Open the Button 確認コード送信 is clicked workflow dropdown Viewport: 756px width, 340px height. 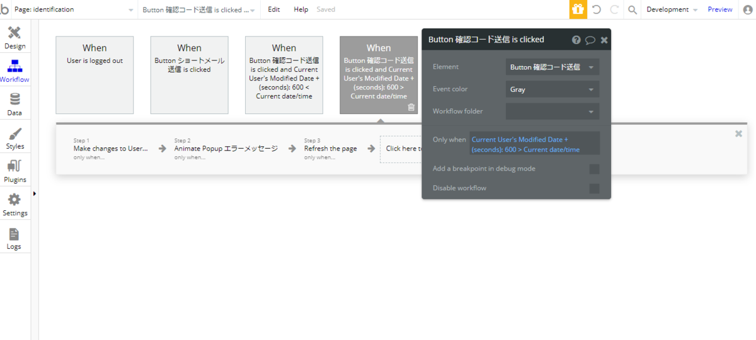[x=198, y=9]
